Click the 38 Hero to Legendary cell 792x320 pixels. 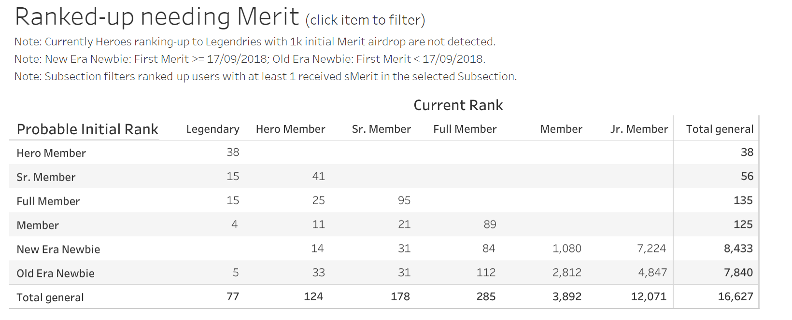coord(233,153)
